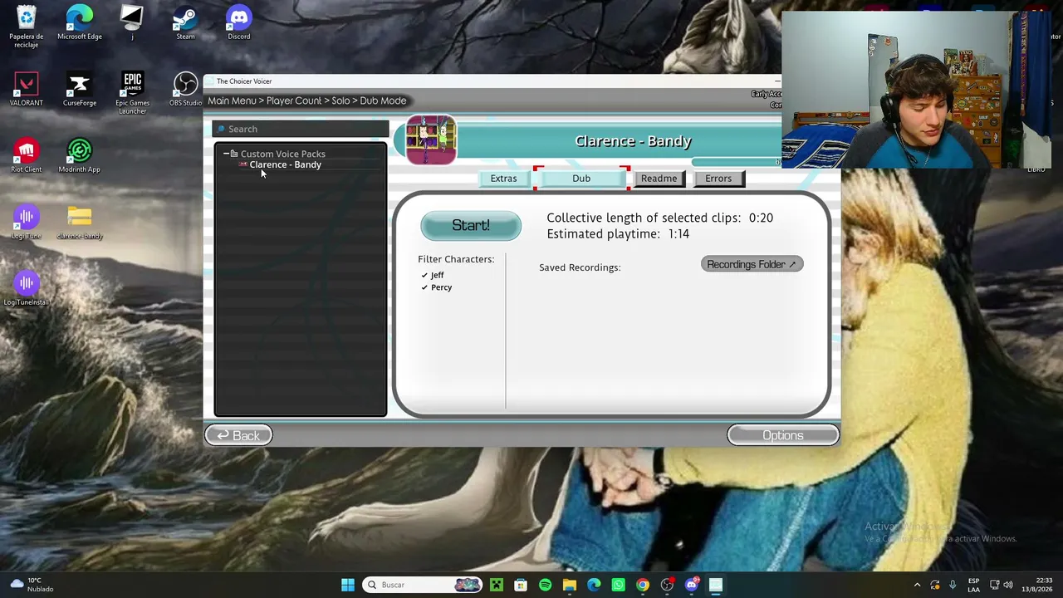Switch to the Readme tab

pos(659,179)
